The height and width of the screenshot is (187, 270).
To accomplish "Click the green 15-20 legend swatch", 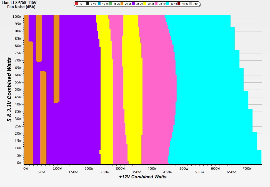I will coord(111,4).
